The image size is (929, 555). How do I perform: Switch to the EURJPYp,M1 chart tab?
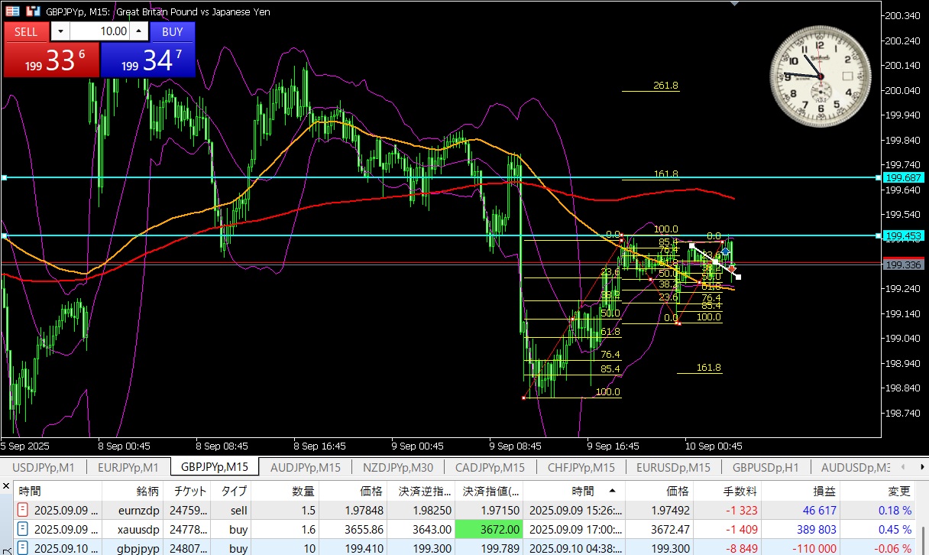tap(128, 467)
